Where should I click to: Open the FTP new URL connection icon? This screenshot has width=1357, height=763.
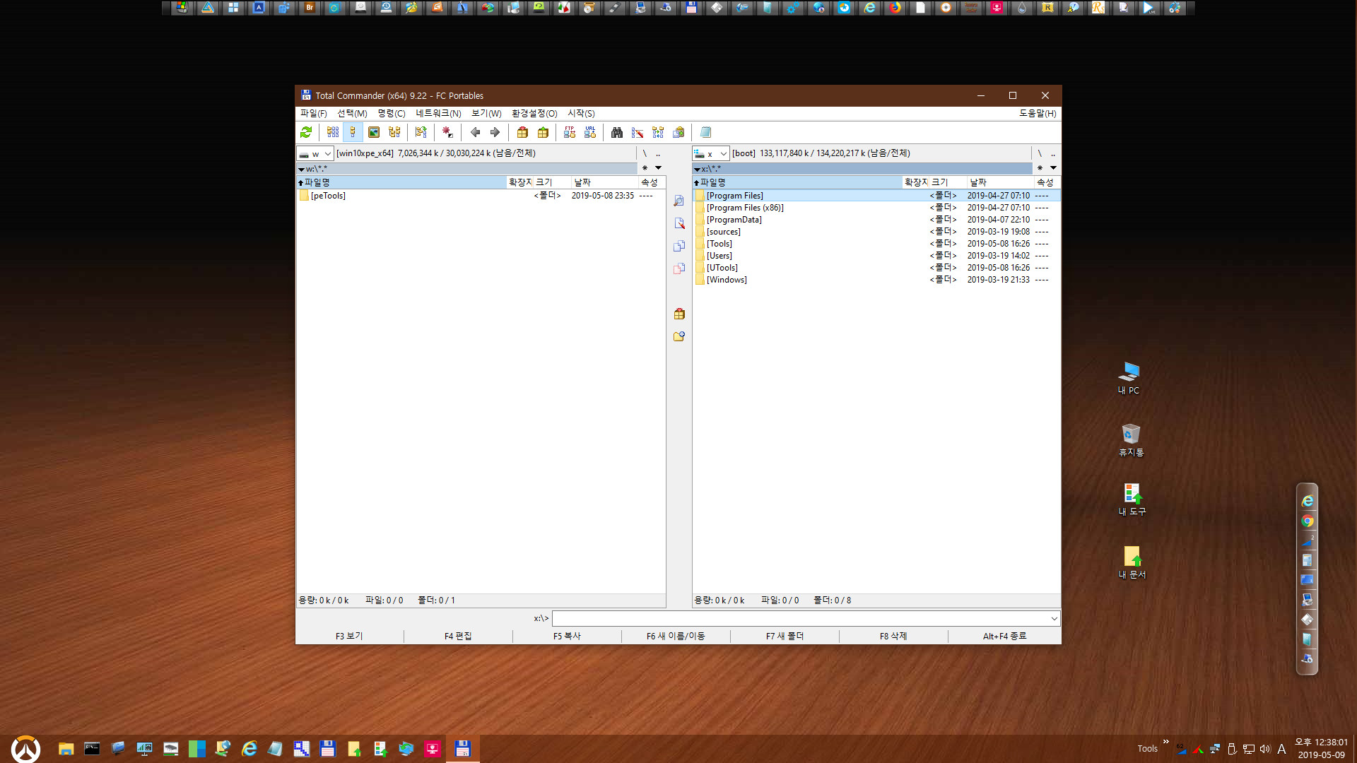click(x=590, y=132)
